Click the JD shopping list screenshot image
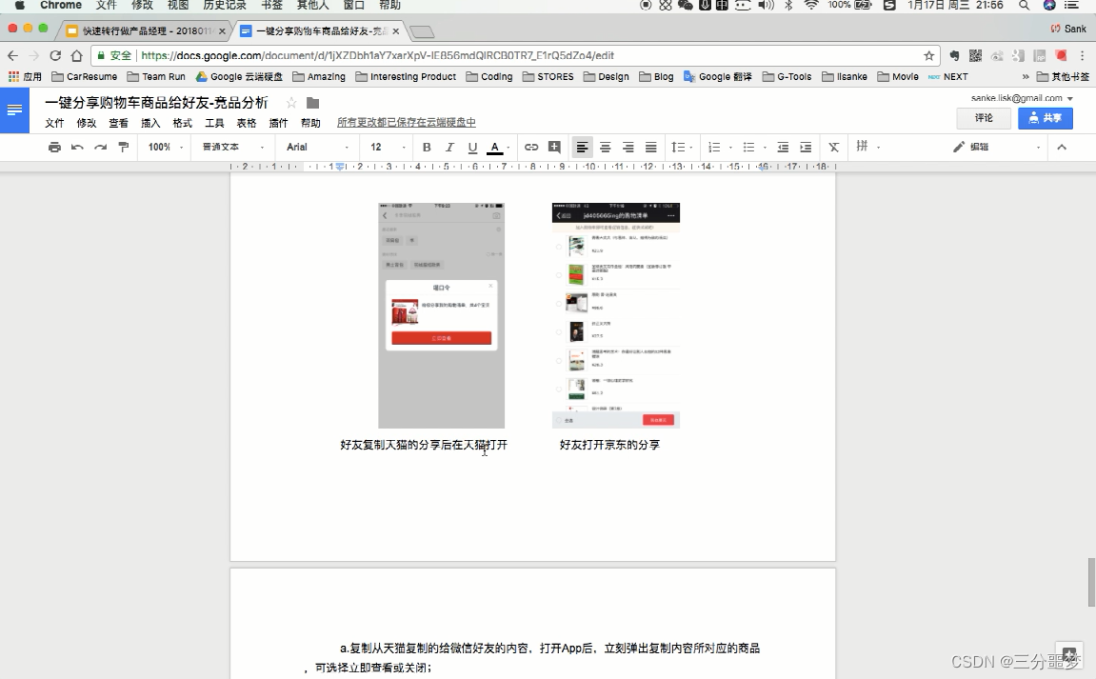The height and width of the screenshot is (679, 1096). pyautogui.click(x=616, y=315)
